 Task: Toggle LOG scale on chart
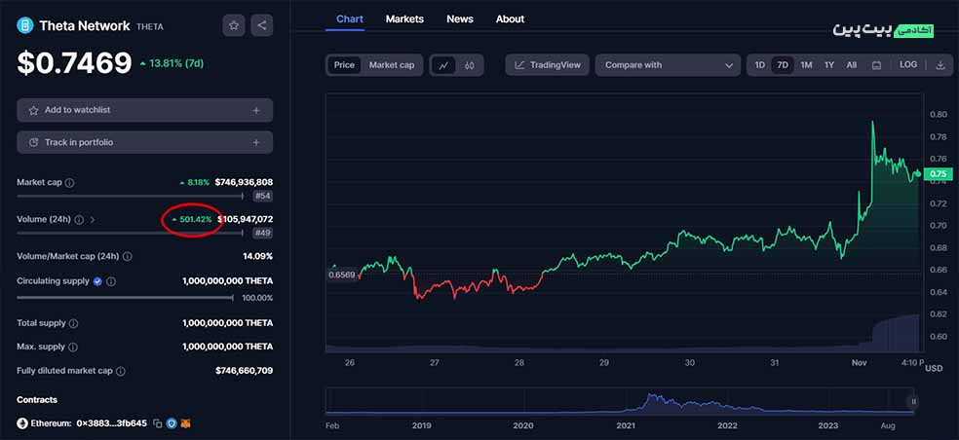point(908,64)
